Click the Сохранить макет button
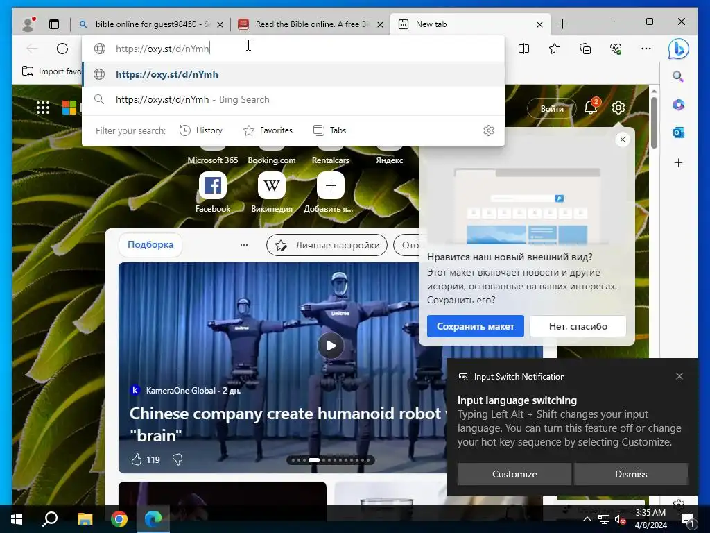 click(476, 326)
